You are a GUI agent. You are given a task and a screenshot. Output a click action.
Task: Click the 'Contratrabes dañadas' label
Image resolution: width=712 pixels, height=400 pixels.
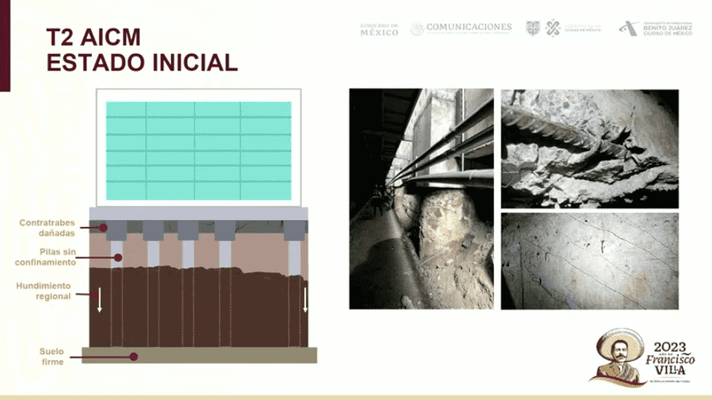(48, 227)
